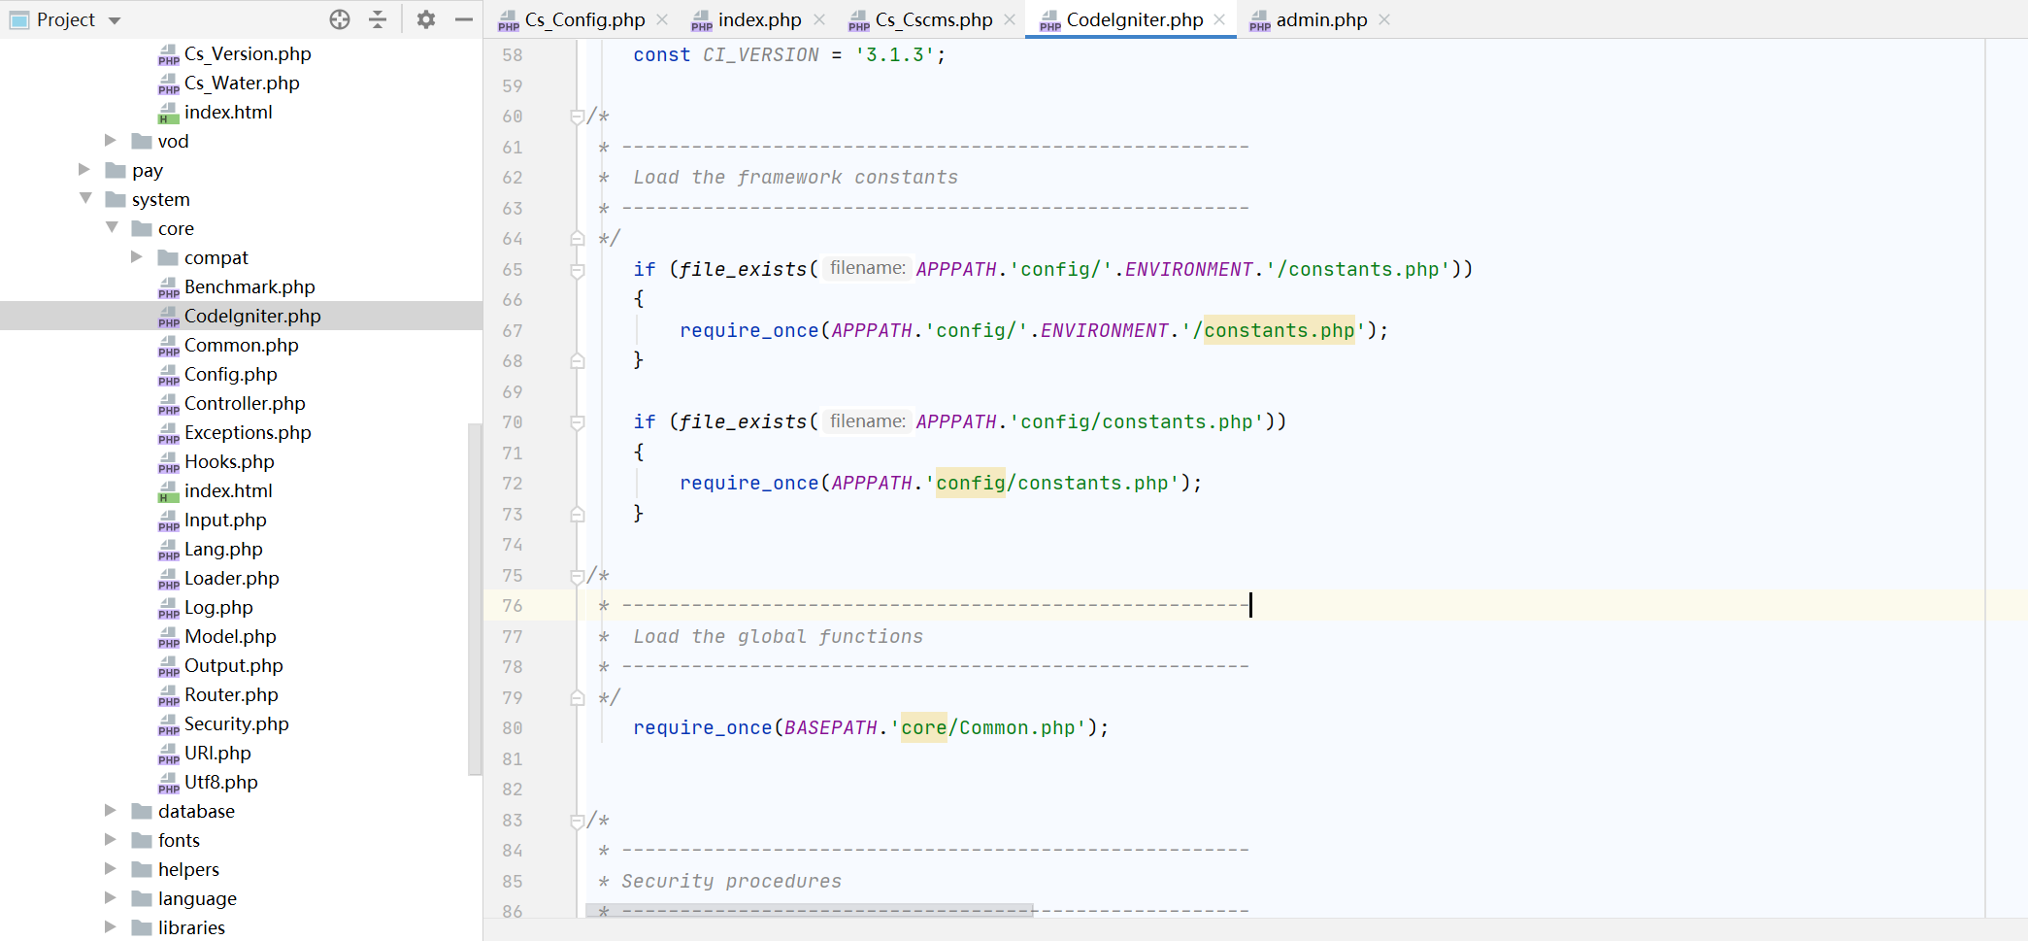Select Router.php file
The image size is (2028, 941).
coord(231,694)
